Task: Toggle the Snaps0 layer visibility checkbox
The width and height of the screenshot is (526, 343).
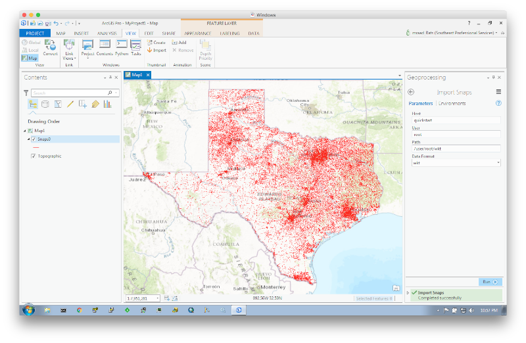Action: pos(34,139)
